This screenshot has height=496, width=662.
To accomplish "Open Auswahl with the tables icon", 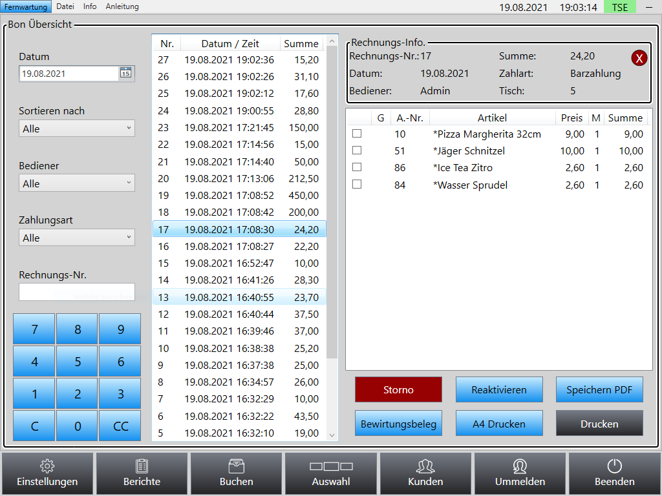I will (x=331, y=473).
